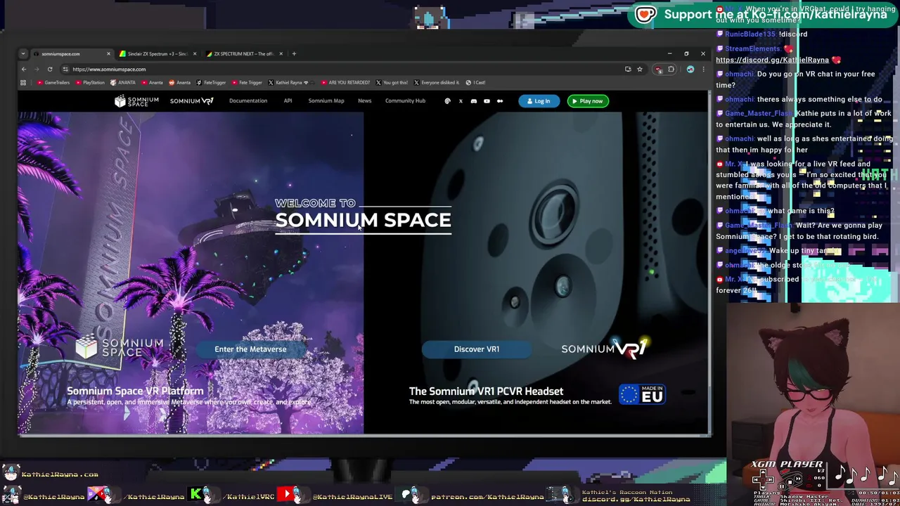Bookmark this page with the star icon

[x=640, y=69]
